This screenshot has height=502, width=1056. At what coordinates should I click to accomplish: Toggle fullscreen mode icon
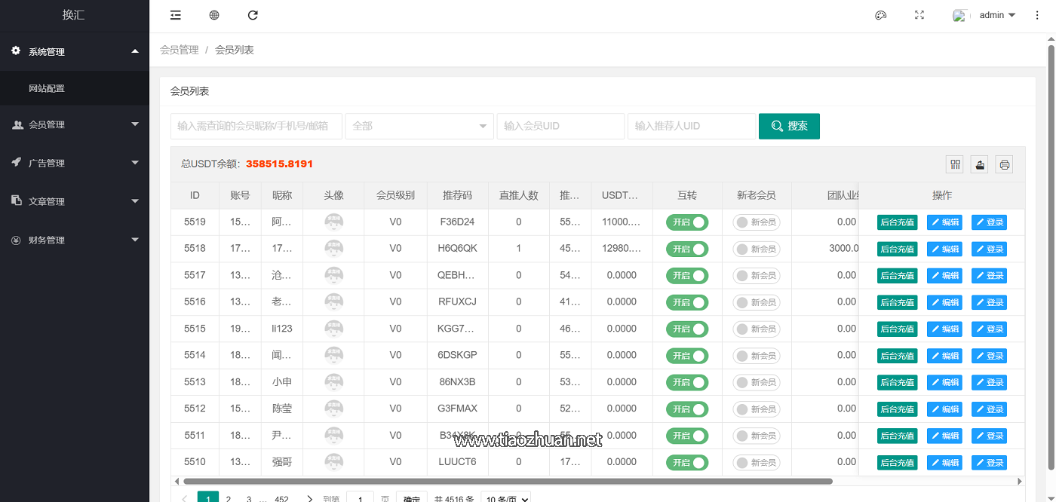click(x=919, y=15)
